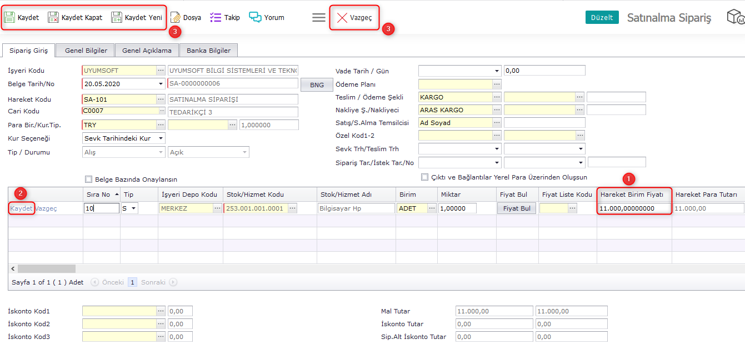Screen dimensions: 745x344
Task: Expand the Tip dropdown in the grid row
Action: (x=134, y=208)
